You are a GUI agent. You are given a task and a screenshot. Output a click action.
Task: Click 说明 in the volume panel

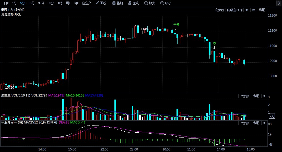coord(256,96)
